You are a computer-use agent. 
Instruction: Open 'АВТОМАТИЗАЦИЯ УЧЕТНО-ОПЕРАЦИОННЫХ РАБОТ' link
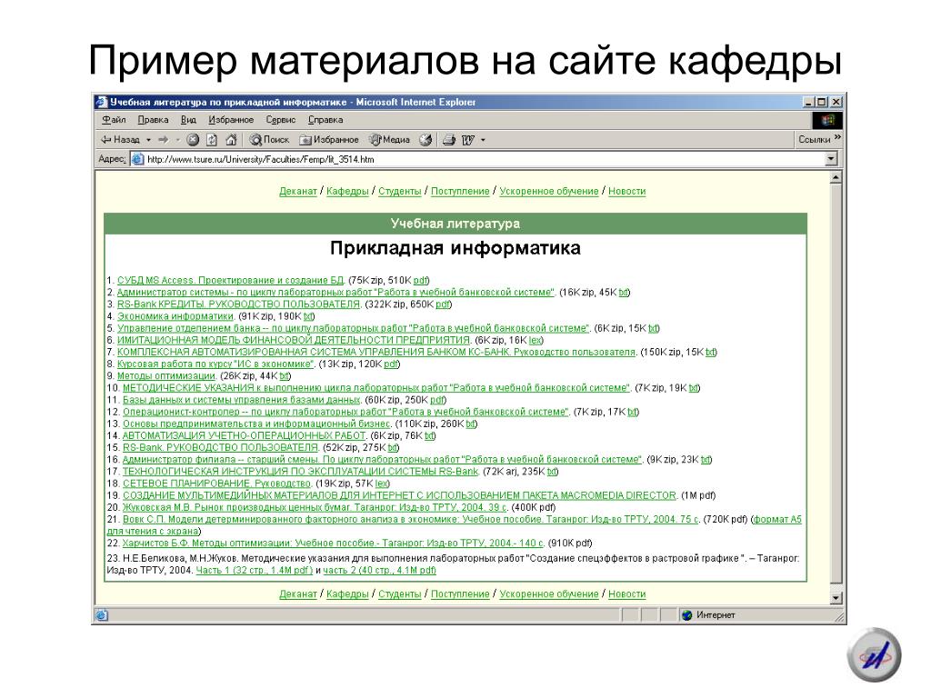click(244, 435)
